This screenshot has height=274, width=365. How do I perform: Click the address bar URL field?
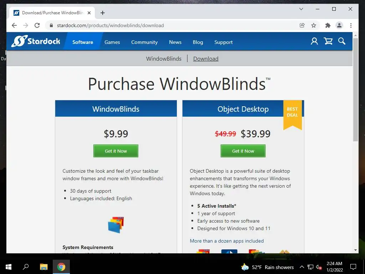pos(172,25)
